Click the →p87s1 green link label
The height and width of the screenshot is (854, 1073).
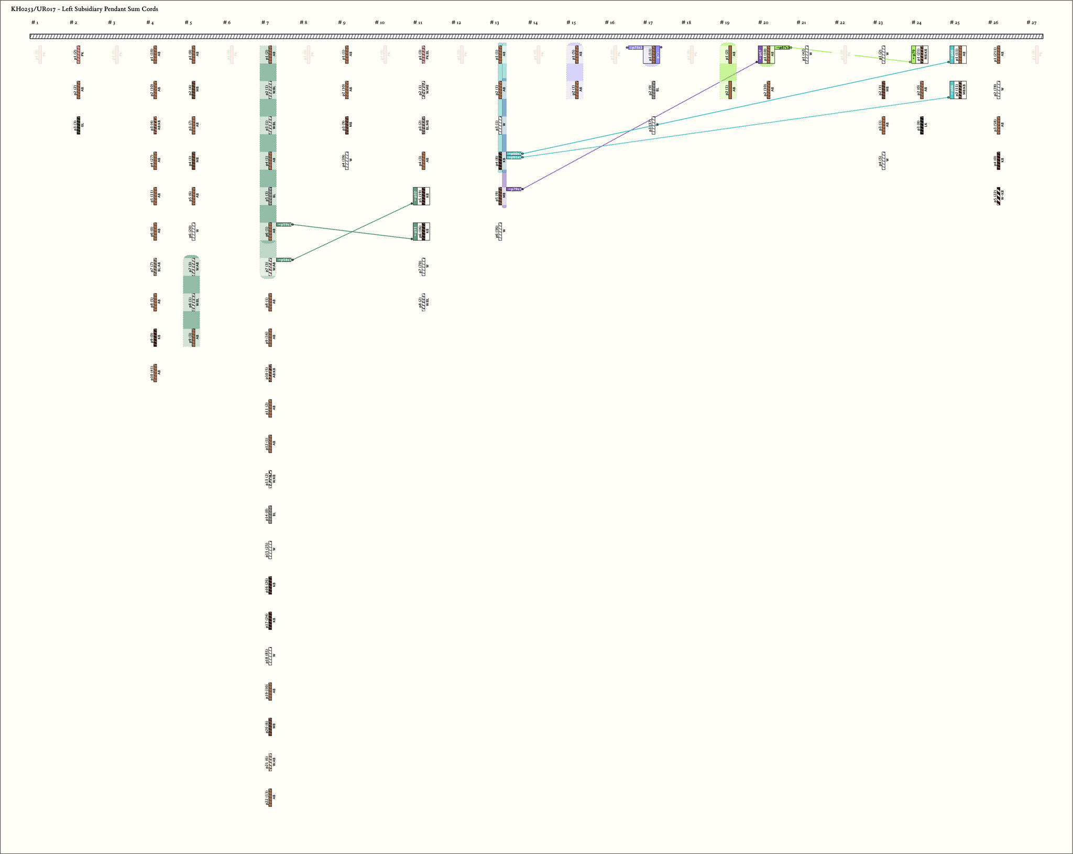[782, 47]
